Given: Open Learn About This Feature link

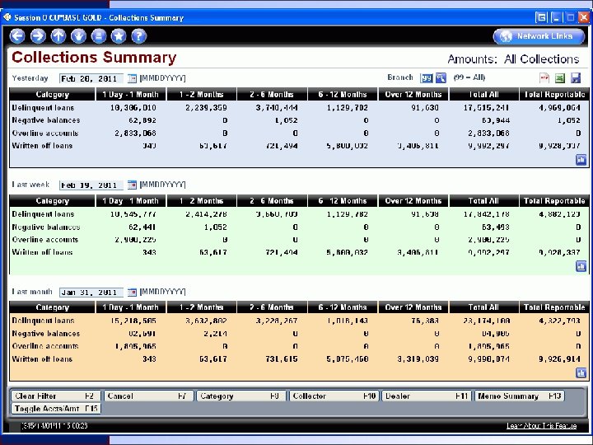Looking at the screenshot, I should pos(541,426).
